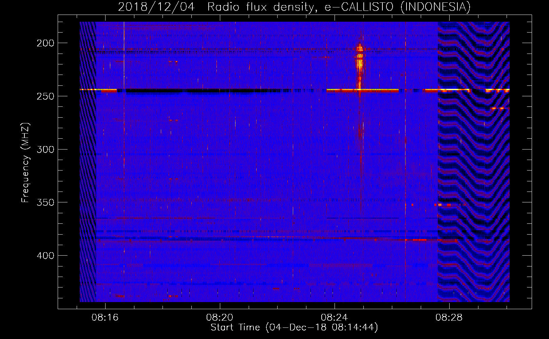Click the diagonal striped band at spectrogram start

pyautogui.click(x=88, y=162)
